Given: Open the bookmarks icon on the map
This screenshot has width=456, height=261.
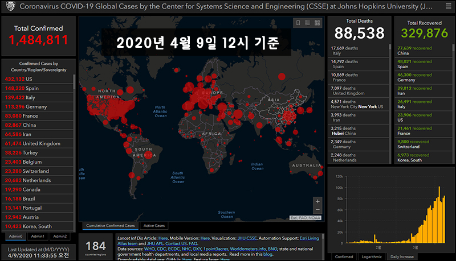Looking at the screenshot, I should coord(298,23).
